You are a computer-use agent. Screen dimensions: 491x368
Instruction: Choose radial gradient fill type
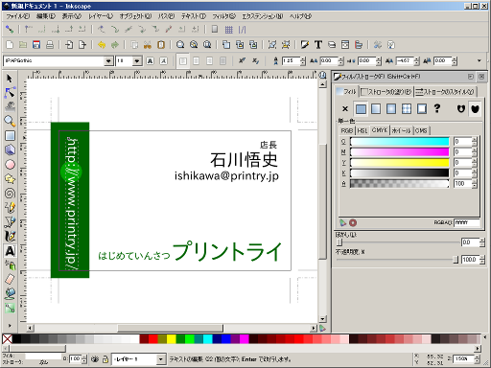tap(391, 109)
